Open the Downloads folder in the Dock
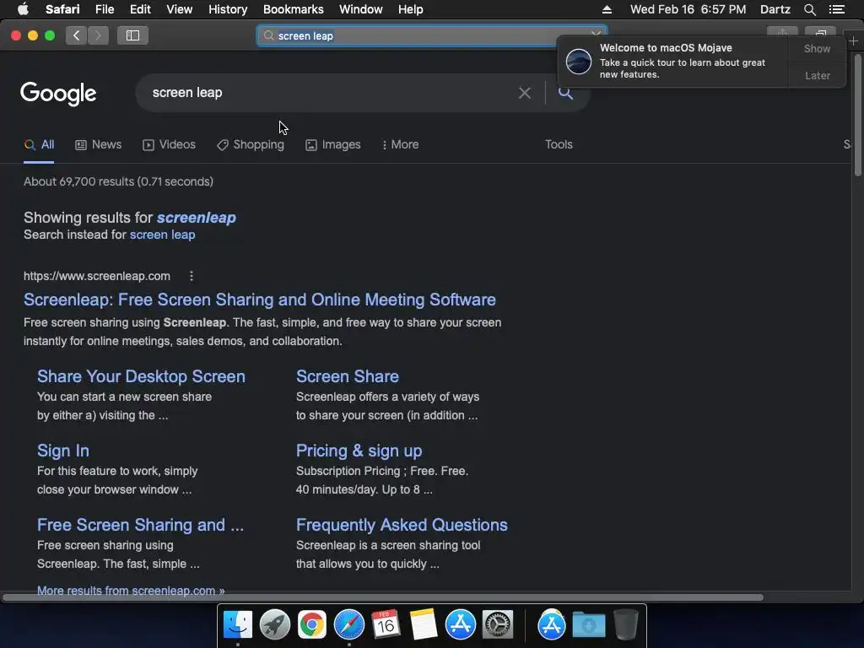The width and height of the screenshot is (864, 648). click(x=588, y=625)
